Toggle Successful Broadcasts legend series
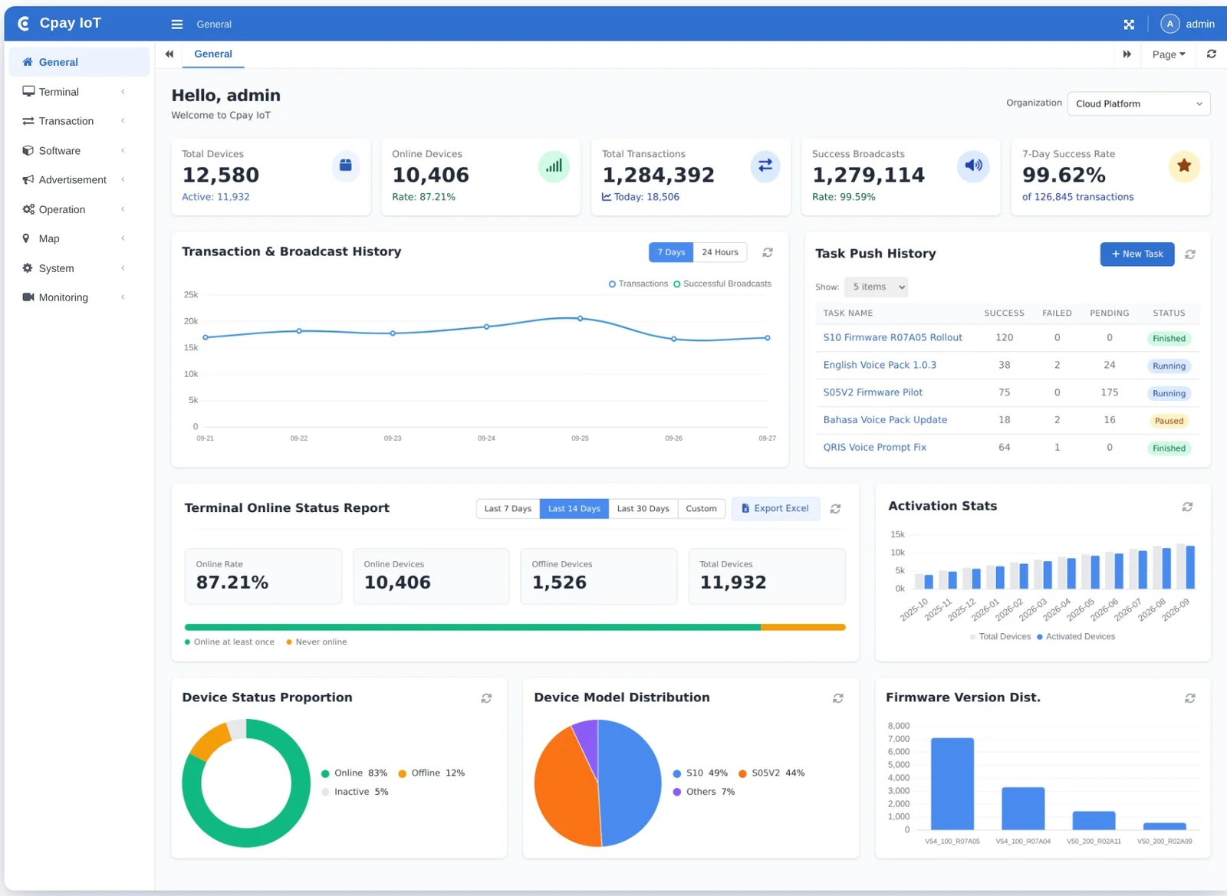 722,284
